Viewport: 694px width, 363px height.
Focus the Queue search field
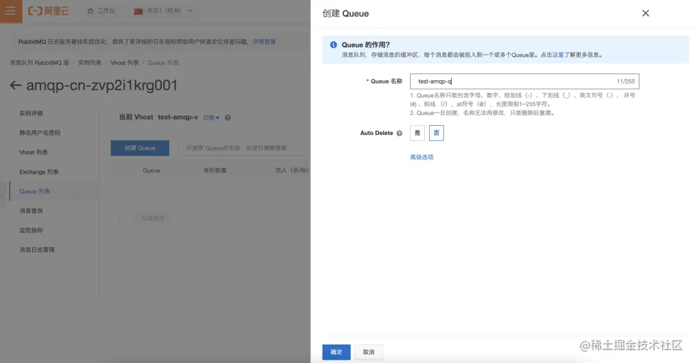[244, 148]
